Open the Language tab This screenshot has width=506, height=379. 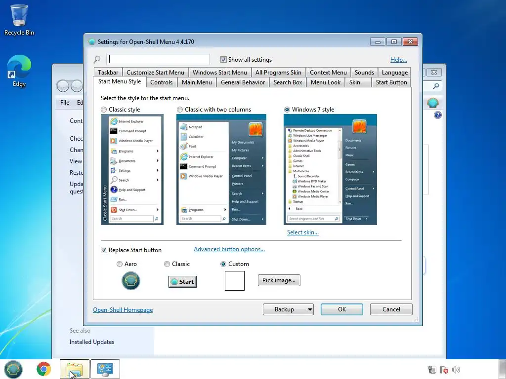coord(395,73)
